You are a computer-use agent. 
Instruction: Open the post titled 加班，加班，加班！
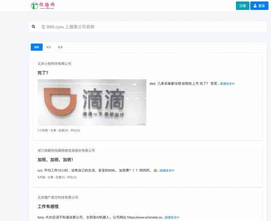pyautogui.click(x=55, y=160)
